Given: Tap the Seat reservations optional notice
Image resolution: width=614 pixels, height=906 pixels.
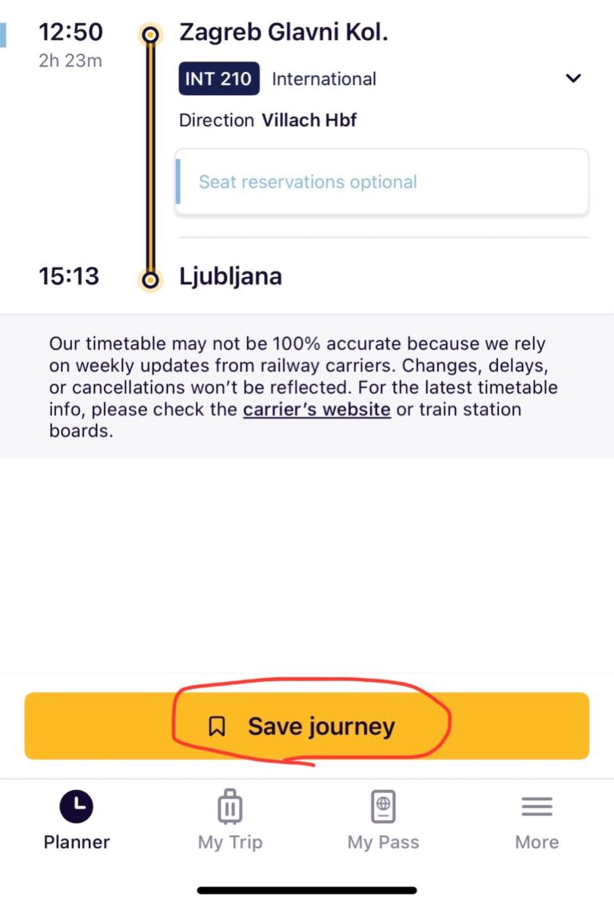Looking at the screenshot, I should click(x=382, y=182).
